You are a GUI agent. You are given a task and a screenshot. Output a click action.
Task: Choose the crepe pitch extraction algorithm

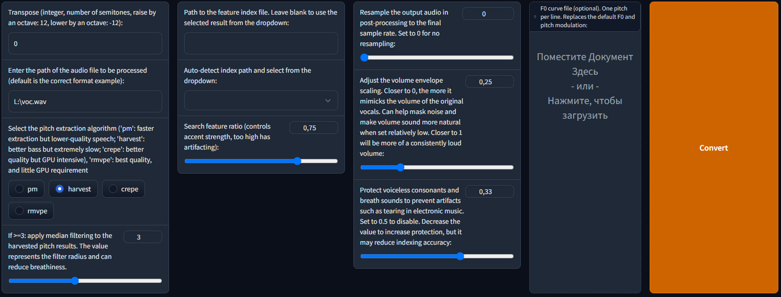[x=124, y=189]
